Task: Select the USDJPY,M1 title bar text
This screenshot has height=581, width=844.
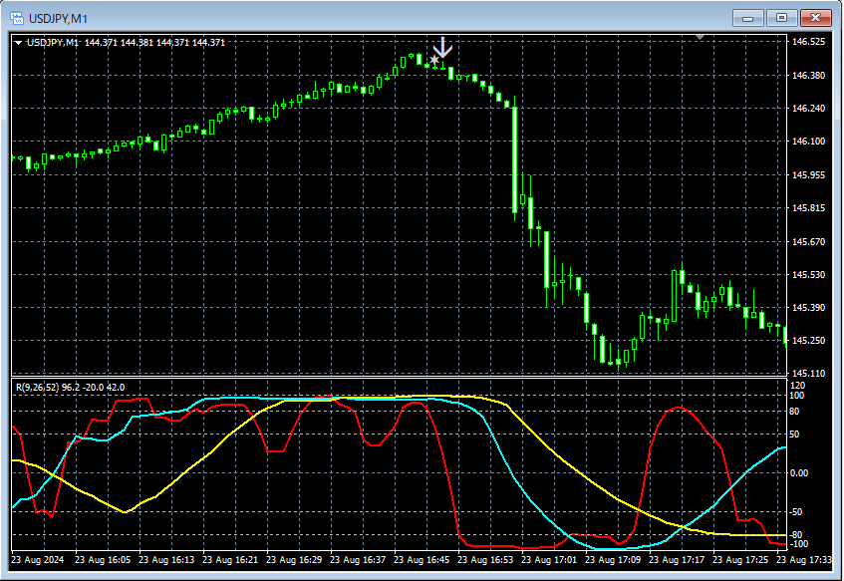Action: coord(58,19)
